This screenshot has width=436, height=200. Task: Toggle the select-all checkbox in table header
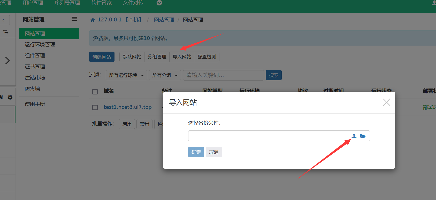pyautogui.click(x=95, y=92)
